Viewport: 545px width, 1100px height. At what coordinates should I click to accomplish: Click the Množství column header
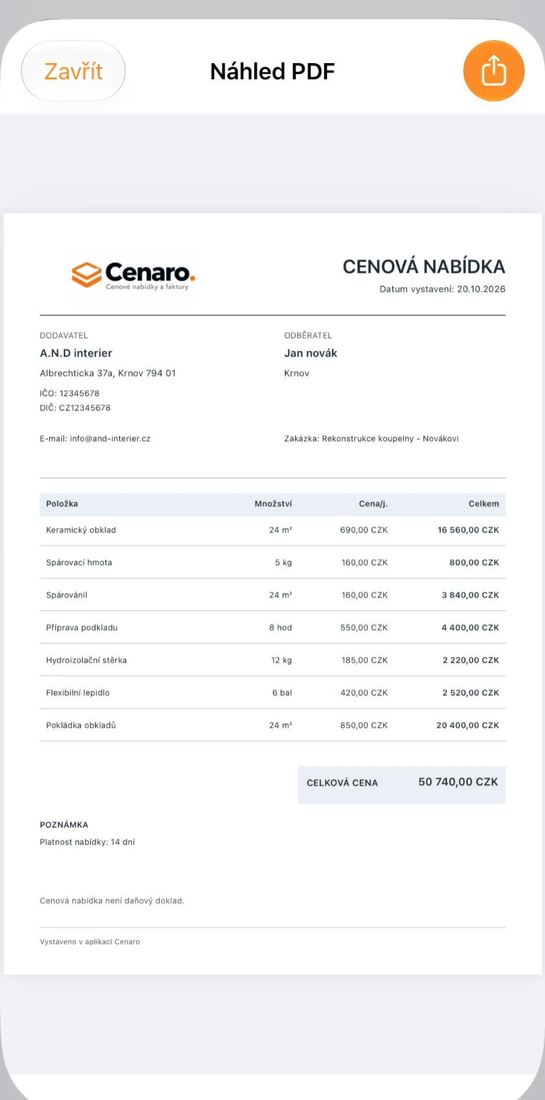click(x=273, y=504)
